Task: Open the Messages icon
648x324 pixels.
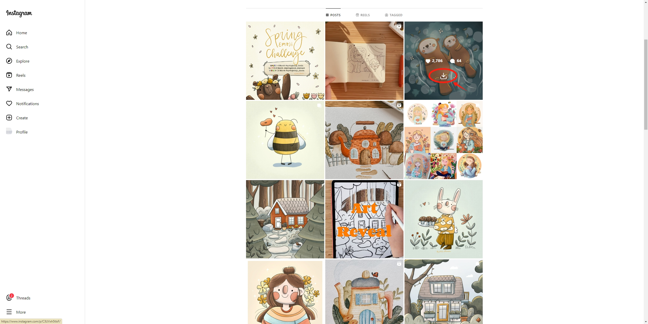Action: click(x=9, y=89)
